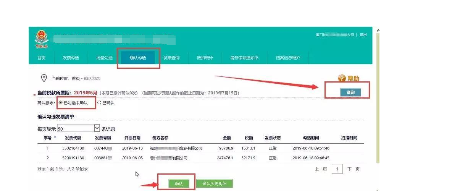Click tax value 32171.9

pyautogui.click(x=248, y=158)
